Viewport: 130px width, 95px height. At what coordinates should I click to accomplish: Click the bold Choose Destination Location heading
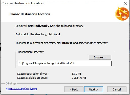pos(30,14)
